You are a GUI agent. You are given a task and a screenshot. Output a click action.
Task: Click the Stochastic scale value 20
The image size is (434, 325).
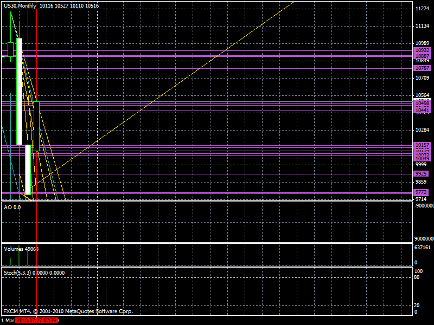[417, 305]
